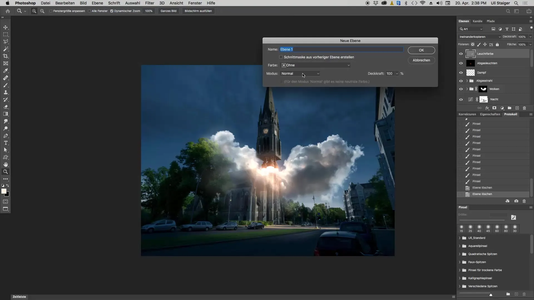This screenshot has width=534, height=300.
Task: Select the Brush tool in toolbar
Action: tap(6, 85)
